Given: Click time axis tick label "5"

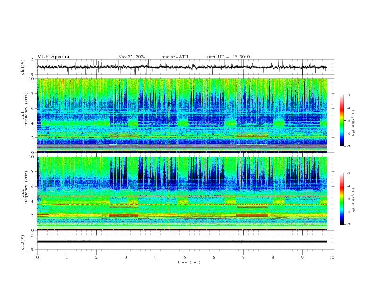Looking at the screenshot, I should [x=185, y=257].
